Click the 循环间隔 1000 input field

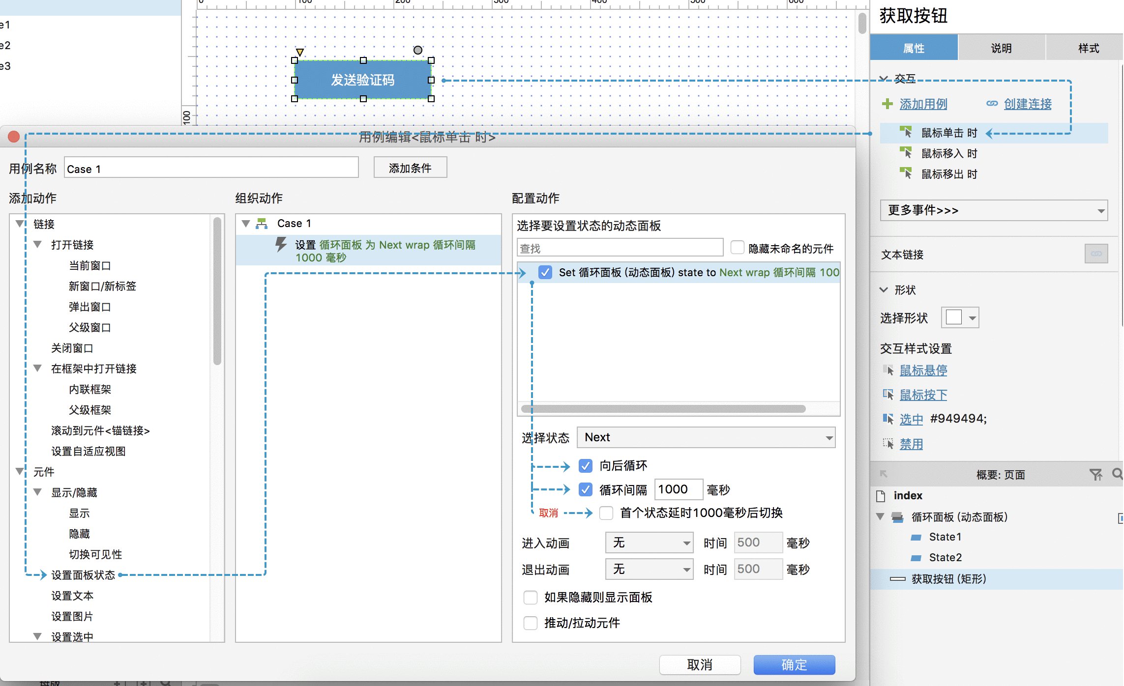coord(679,489)
